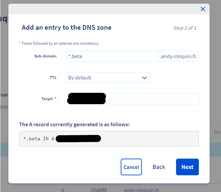Click the TTL field label
The width and height of the screenshot is (221, 192).
[53, 77]
